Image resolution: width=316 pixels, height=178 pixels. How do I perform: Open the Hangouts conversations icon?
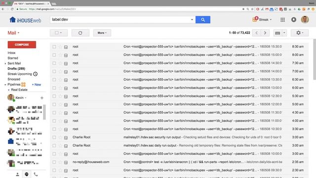click(x=27, y=175)
